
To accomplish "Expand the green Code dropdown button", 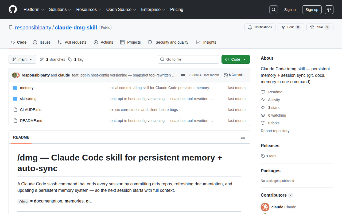I will click(x=236, y=59).
